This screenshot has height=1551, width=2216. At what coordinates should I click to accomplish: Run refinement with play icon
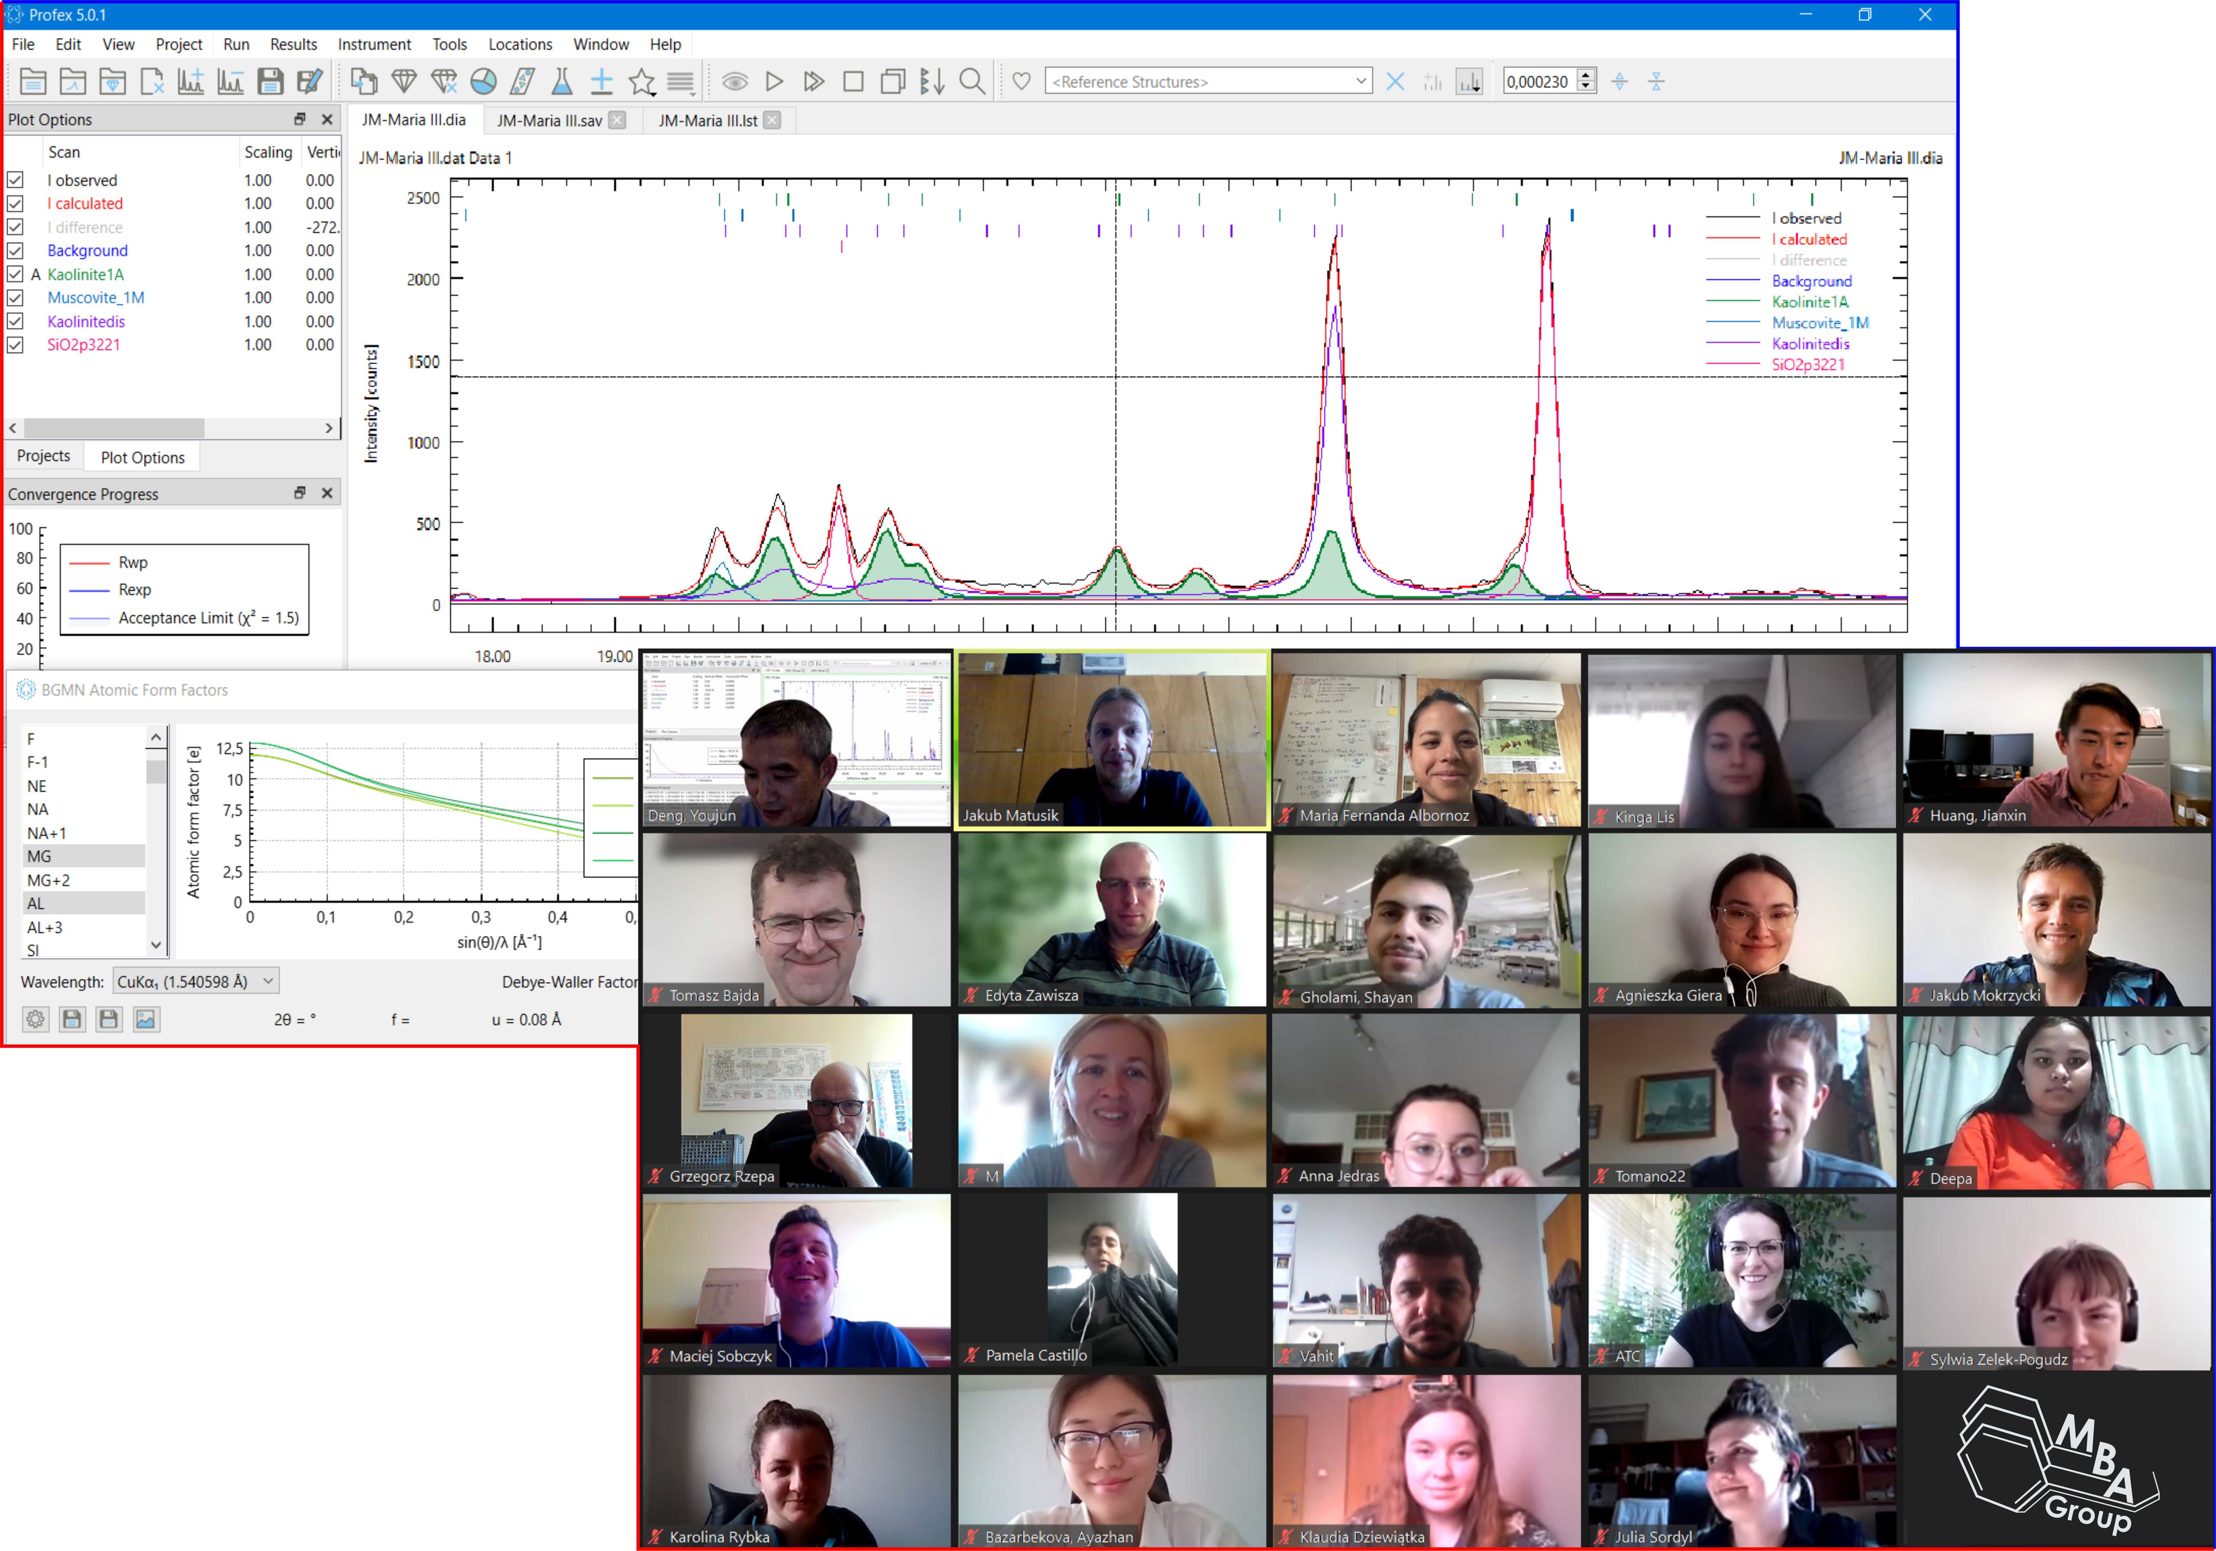tap(774, 82)
